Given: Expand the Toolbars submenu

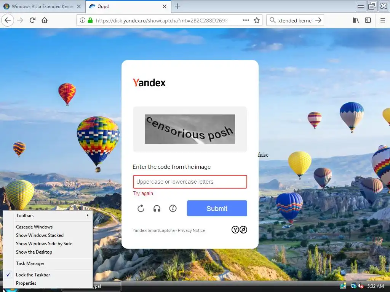Looking at the screenshot, I should 48,216.
